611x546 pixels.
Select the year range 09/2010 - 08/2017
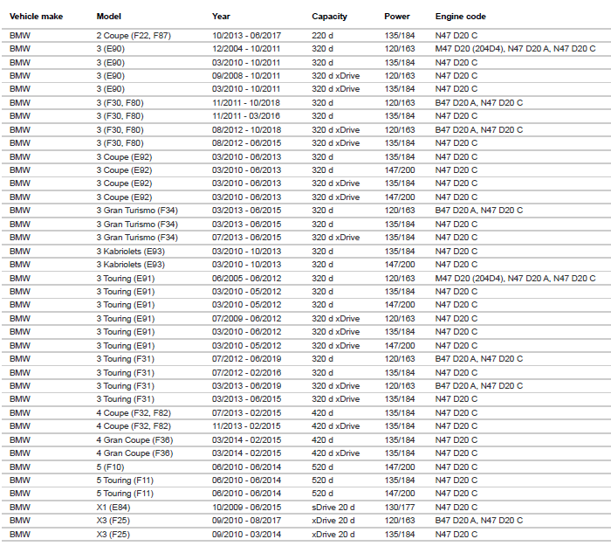[246, 521]
